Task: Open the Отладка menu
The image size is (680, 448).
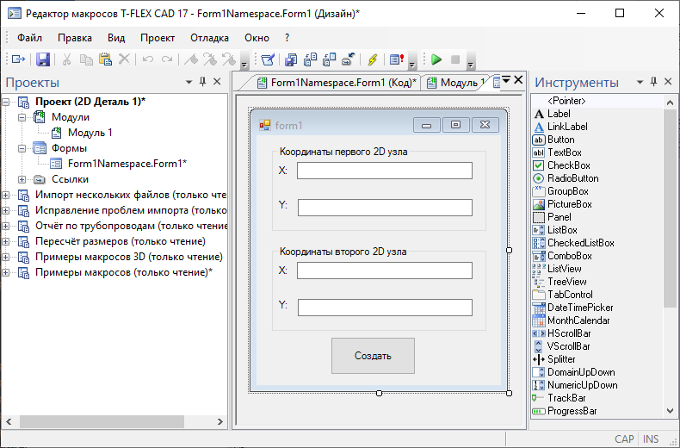Action: click(x=209, y=38)
